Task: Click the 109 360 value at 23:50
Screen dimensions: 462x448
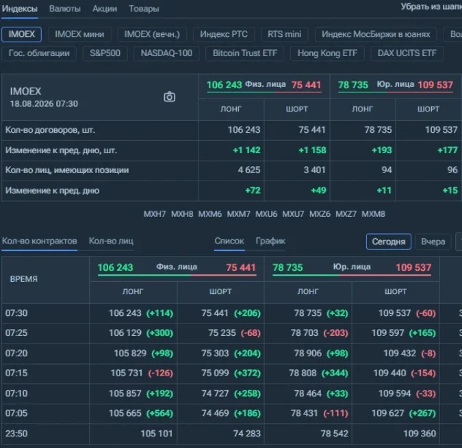Action: pos(420,434)
